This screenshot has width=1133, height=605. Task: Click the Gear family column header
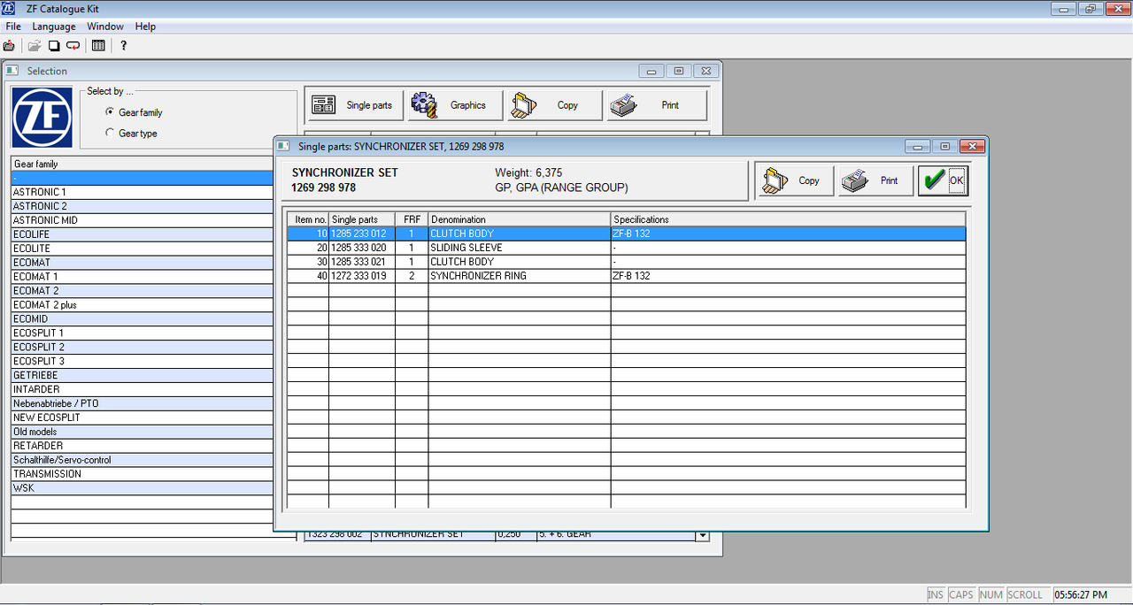click(x=142, y=164)
